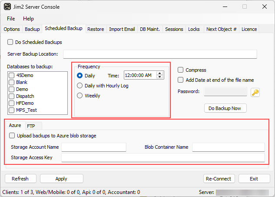Click the key icon beside Password
This screenshot has width=275, height=197.
pos(255,92)
